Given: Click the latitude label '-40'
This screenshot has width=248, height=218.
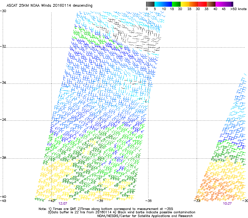Looking at the screenshot, I should [x=3, y=197].
